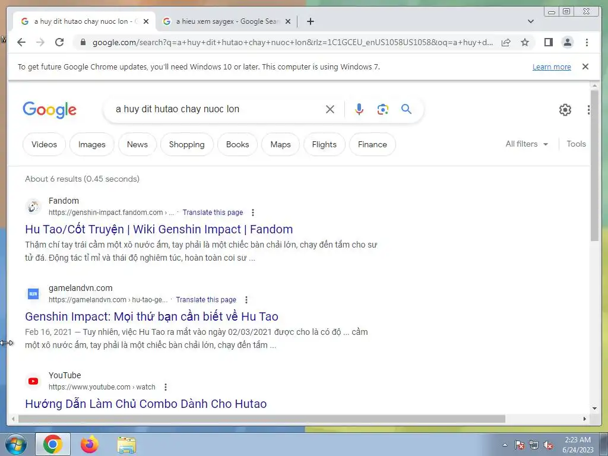Open Firefox from the taskbar

pyautogui.click(x=89, y=444)
